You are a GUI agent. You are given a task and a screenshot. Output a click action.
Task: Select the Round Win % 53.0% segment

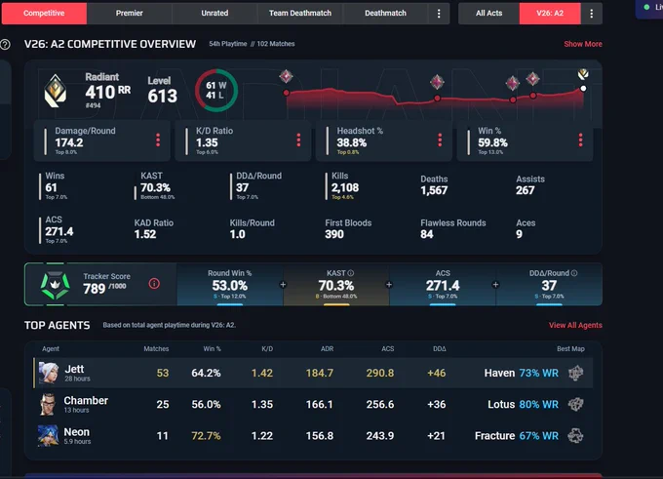coord(230,284)
